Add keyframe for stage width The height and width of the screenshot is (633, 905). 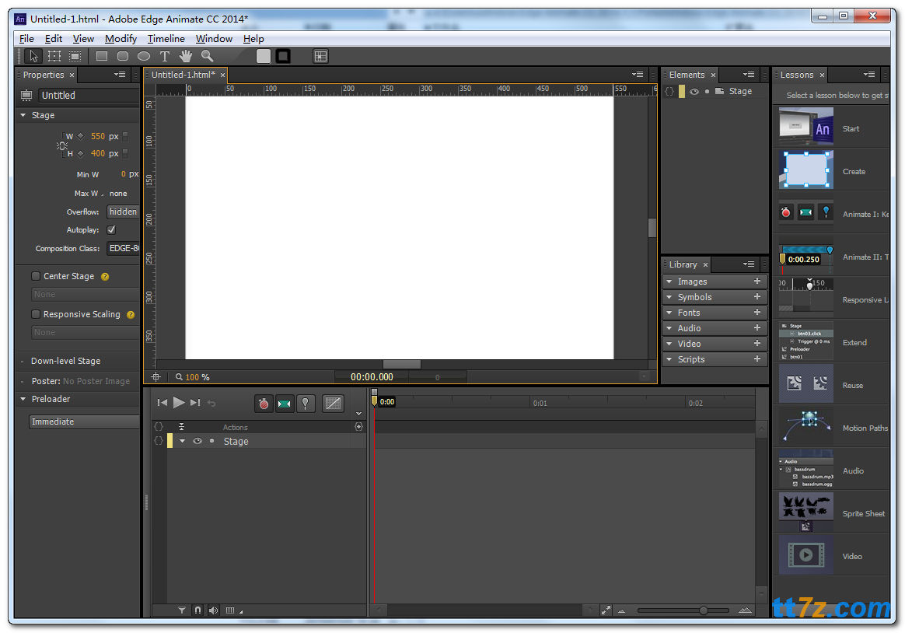[81, 136]
